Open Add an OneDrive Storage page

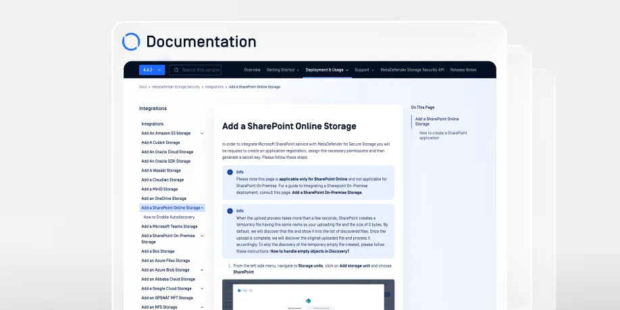[x=163, y=199]
